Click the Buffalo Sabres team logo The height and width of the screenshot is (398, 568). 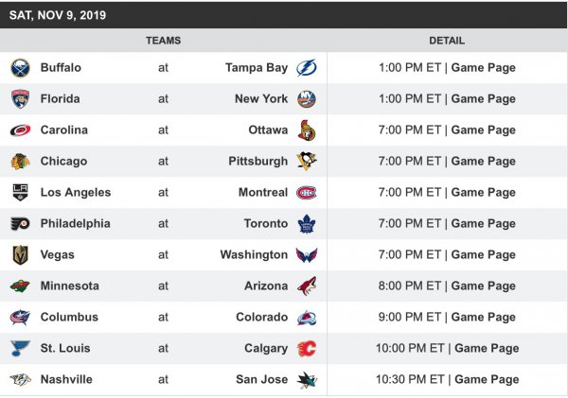point(20,68)
